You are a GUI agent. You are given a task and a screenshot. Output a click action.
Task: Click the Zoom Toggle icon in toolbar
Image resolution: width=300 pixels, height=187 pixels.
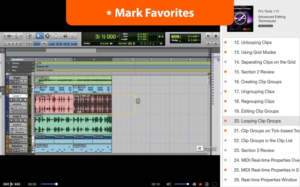[29, 43]
